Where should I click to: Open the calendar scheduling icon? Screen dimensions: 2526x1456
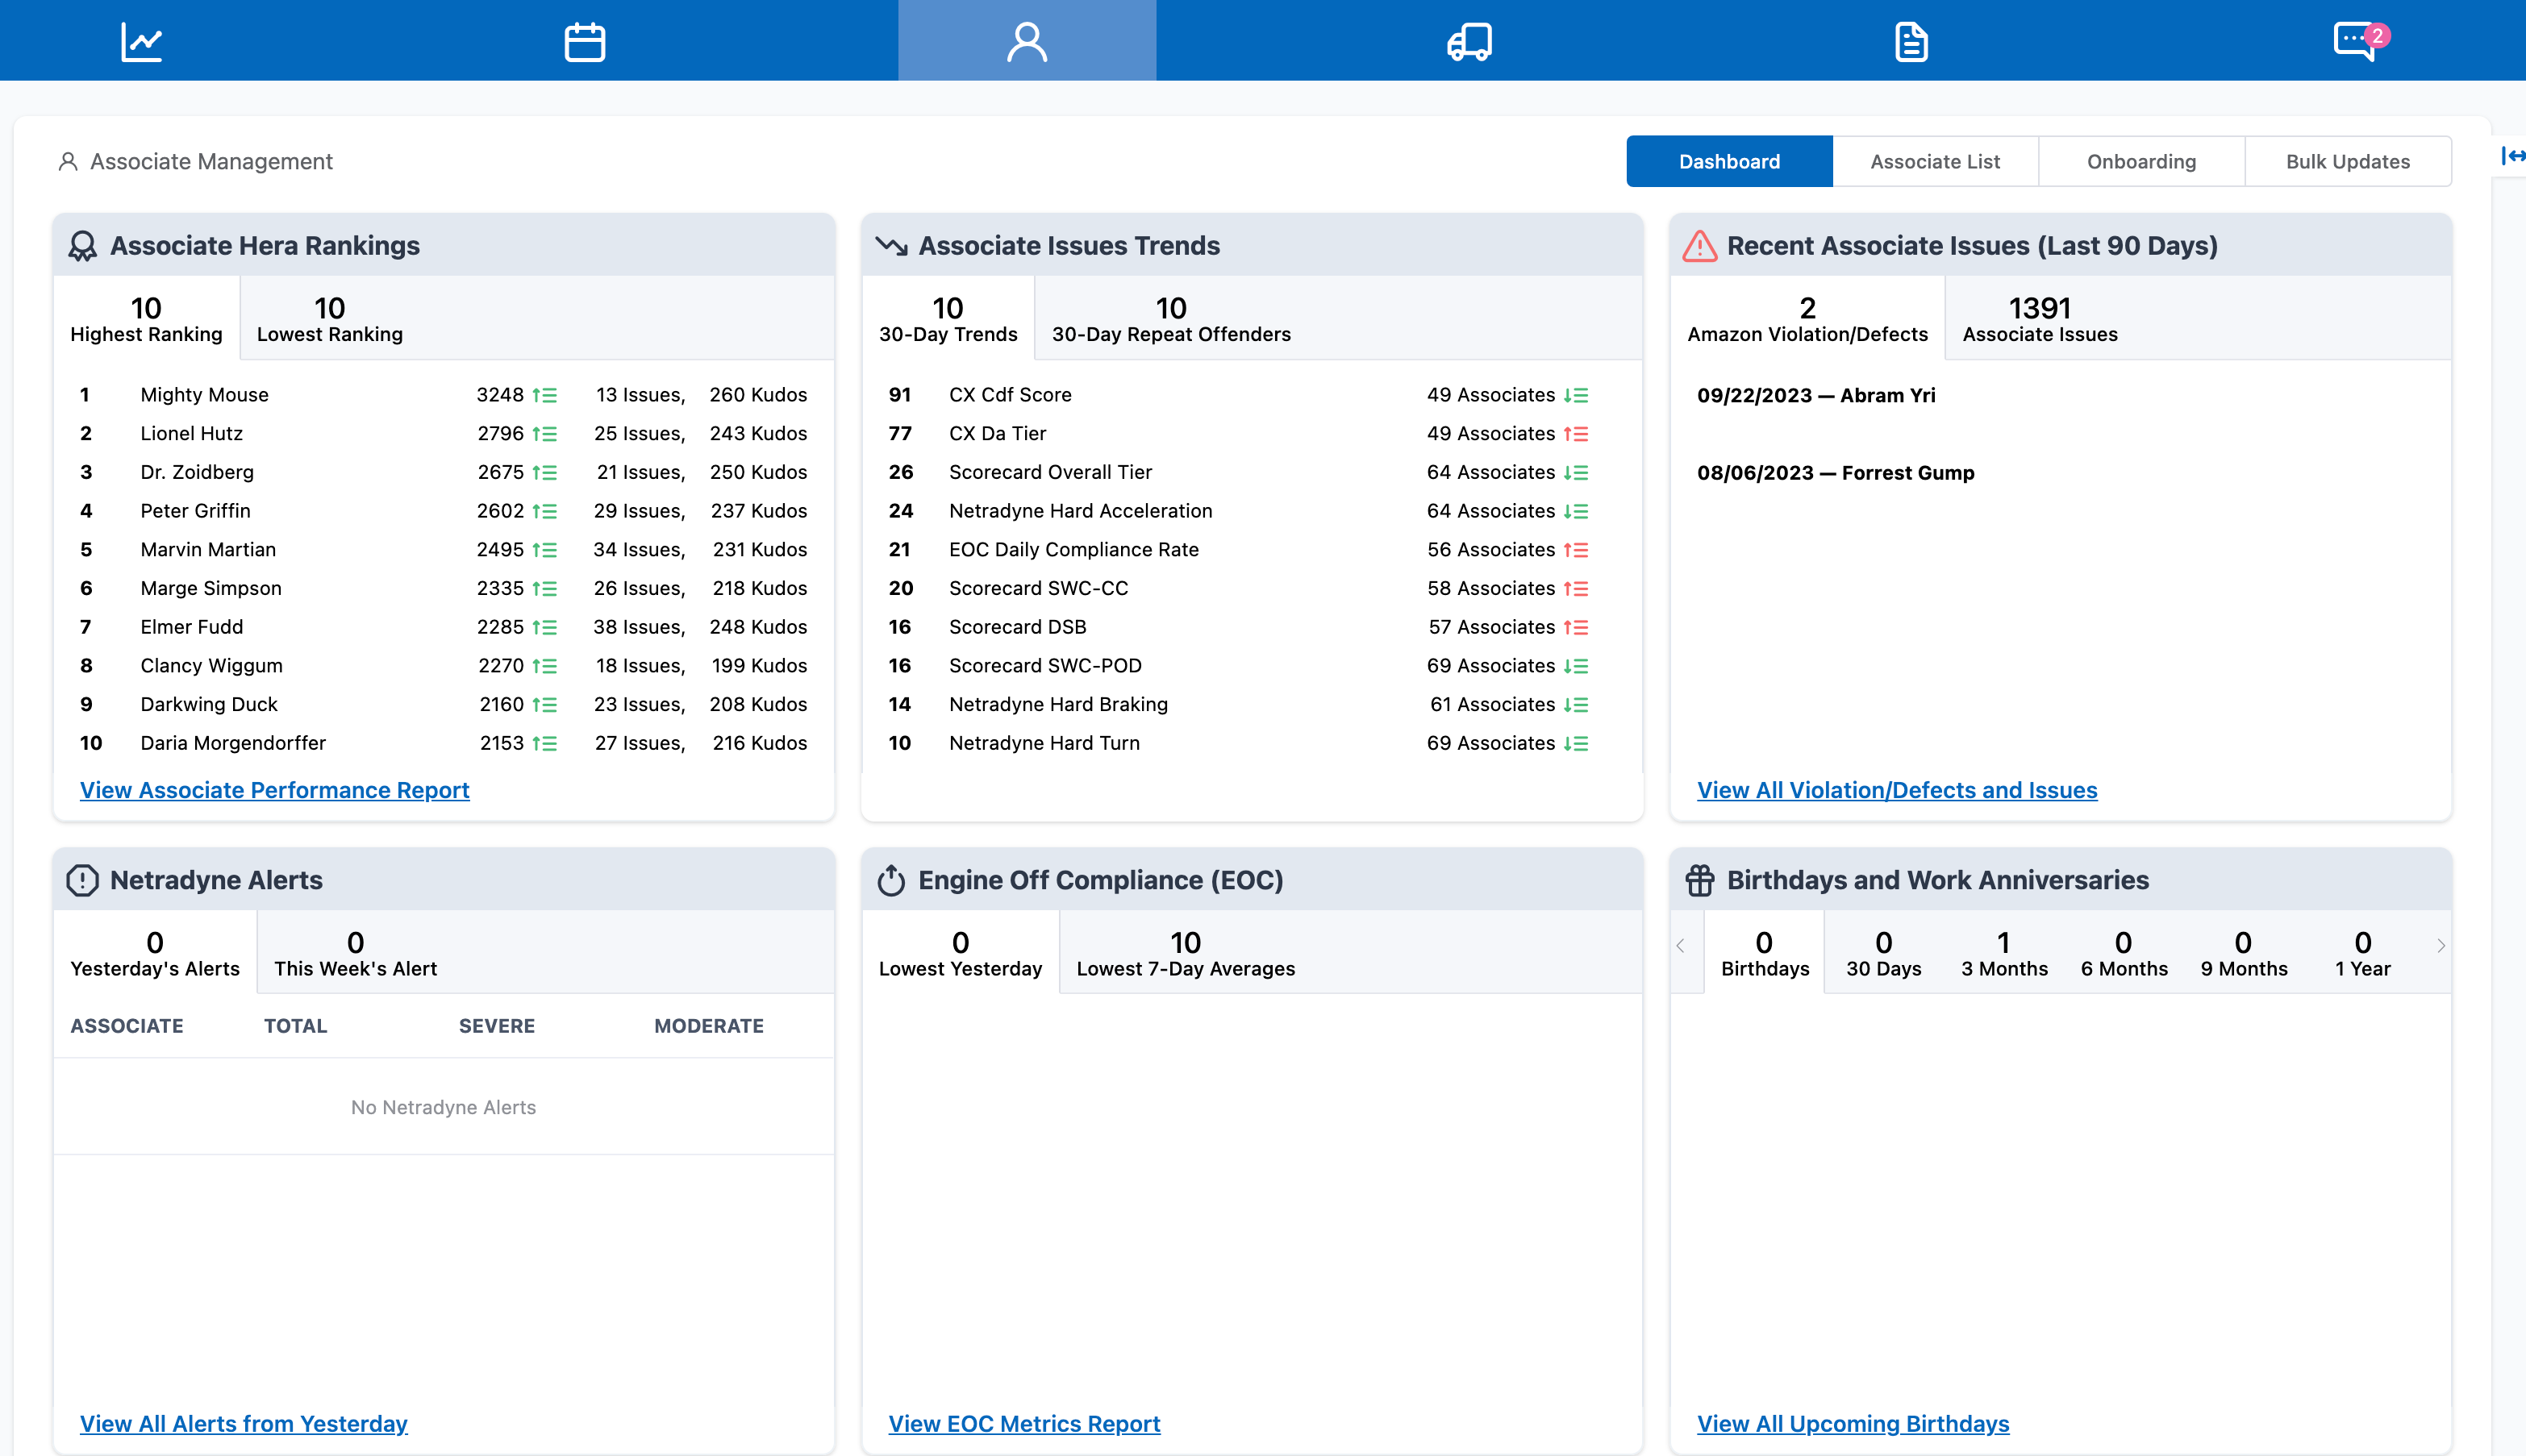[x=584, y=41]
